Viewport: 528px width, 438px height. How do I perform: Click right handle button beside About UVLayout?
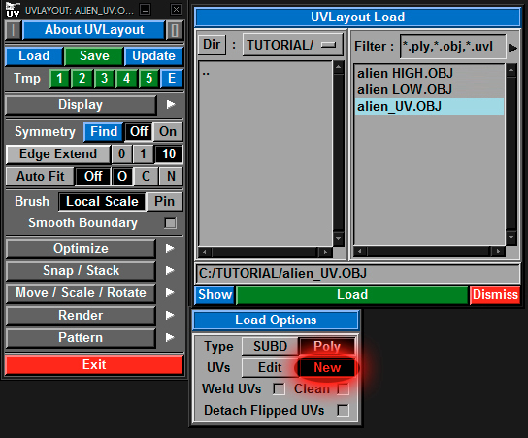175,30
